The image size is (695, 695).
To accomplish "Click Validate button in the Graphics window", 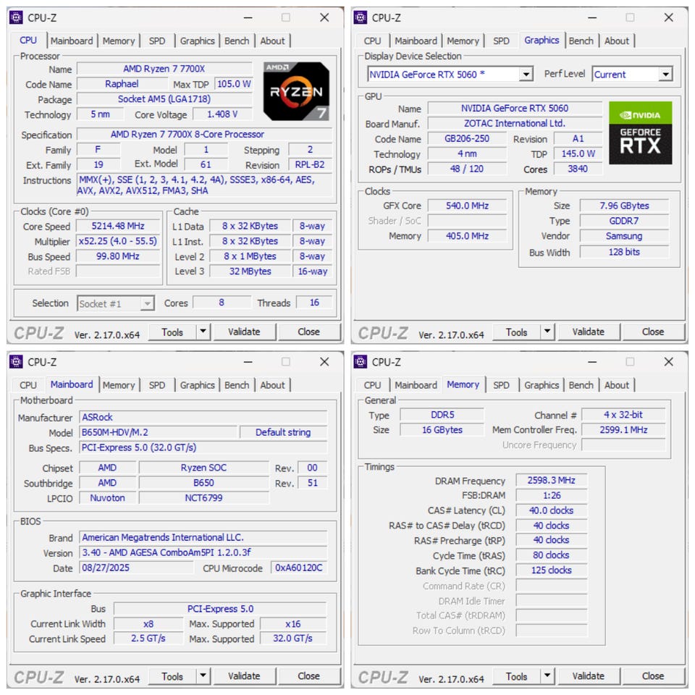I will point(588,332).
